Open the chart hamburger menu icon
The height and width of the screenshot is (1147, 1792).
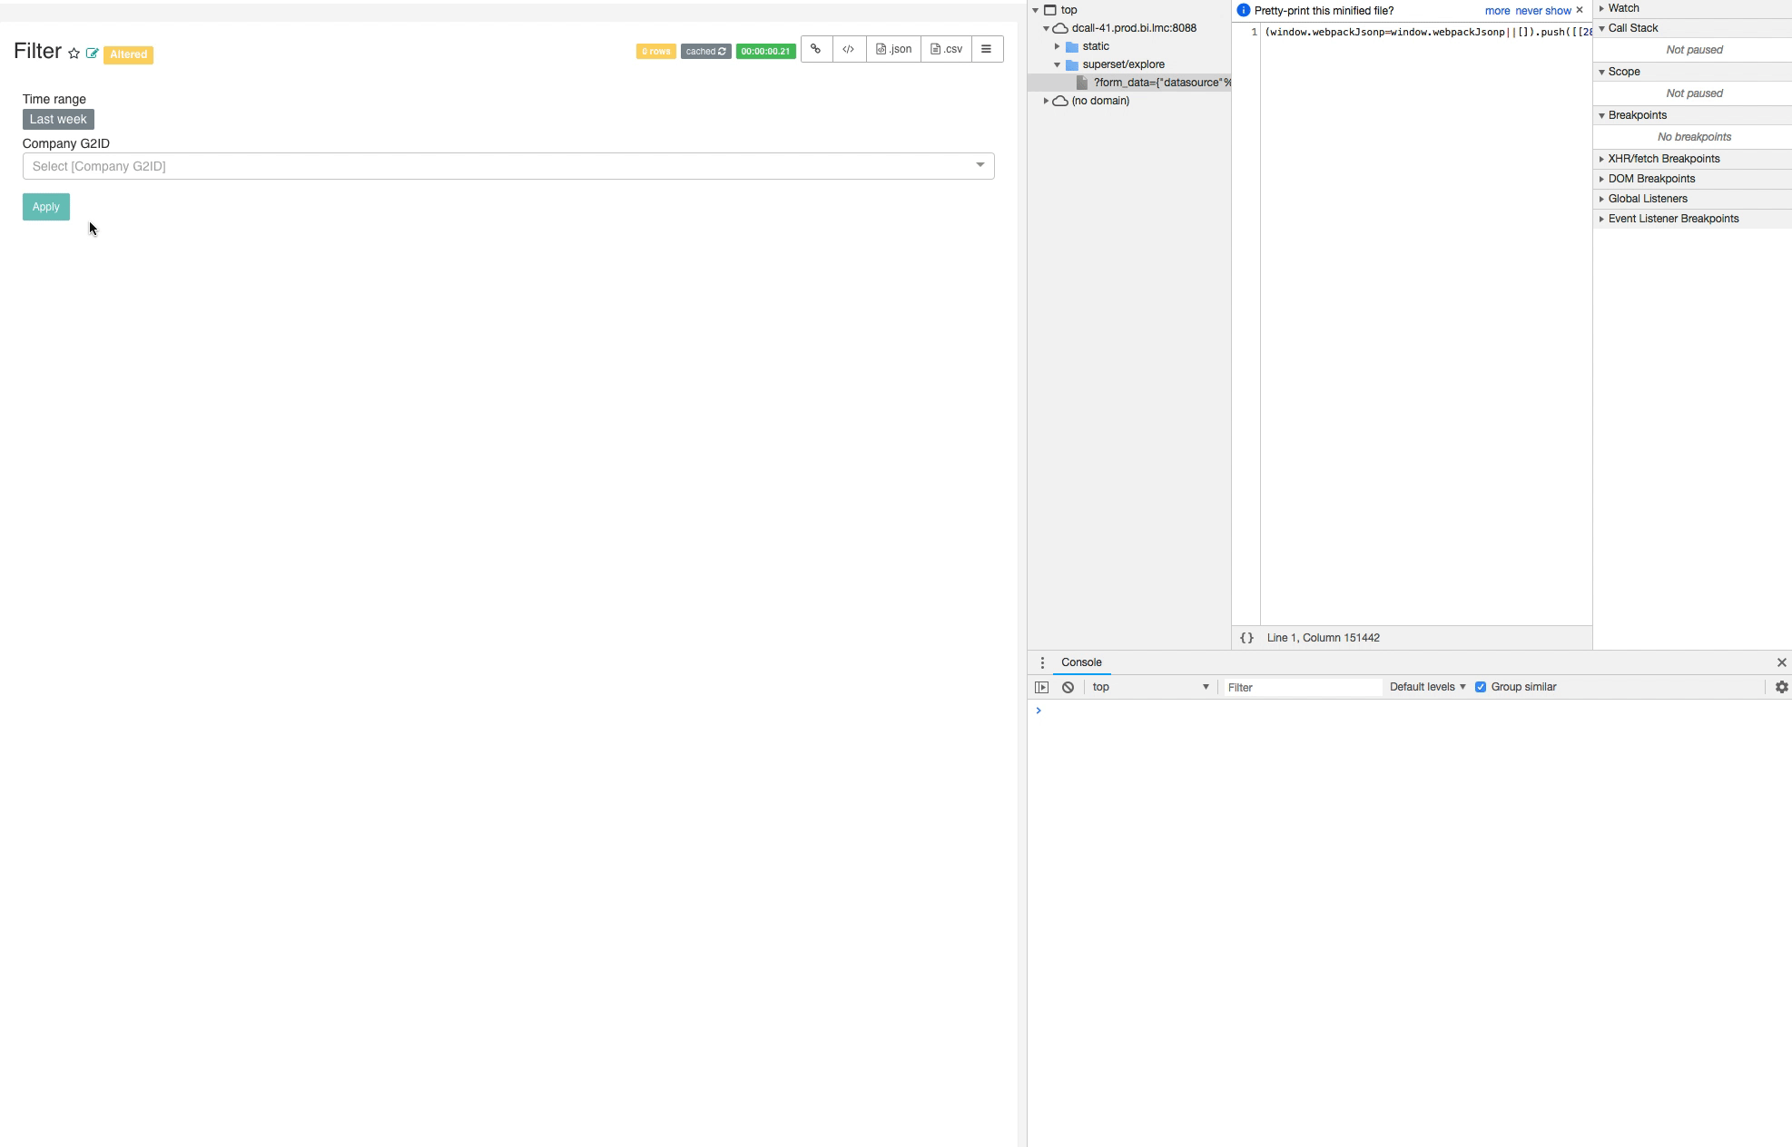click(986, 49)
